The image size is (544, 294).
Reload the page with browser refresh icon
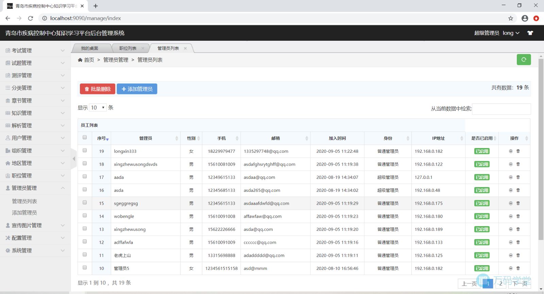pos(31,18)
